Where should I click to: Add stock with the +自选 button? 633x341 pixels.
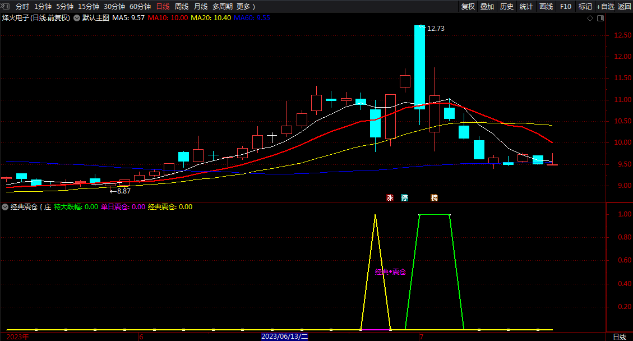point(605,7)
